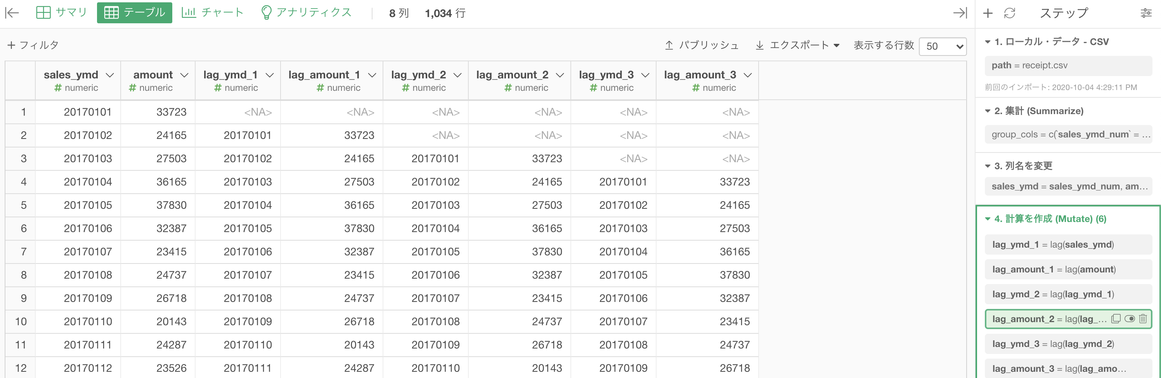Click the numeric type icon under lag_ymd_3
The height and width of the screenshot is (378, 1161).
pyautogui.click(x=594, y=88)
